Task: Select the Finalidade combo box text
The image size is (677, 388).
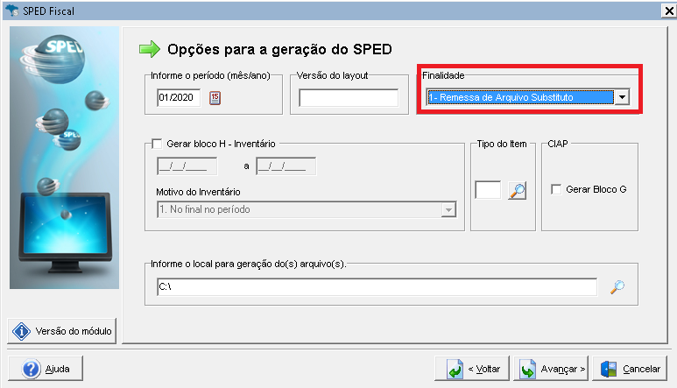Action: pyautogui.click(x=520, y=97)
